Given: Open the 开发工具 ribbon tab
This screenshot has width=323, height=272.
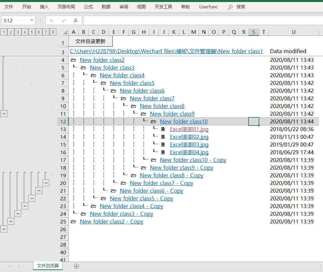Looking at the screenshot, I should (x=164, y=7).
